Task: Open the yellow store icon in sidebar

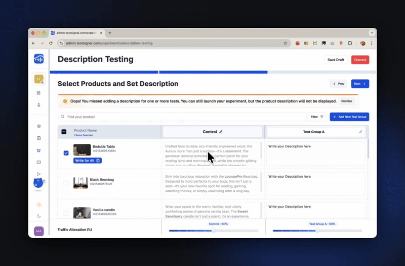Action: pyautogui.click(x=39, y=79)
